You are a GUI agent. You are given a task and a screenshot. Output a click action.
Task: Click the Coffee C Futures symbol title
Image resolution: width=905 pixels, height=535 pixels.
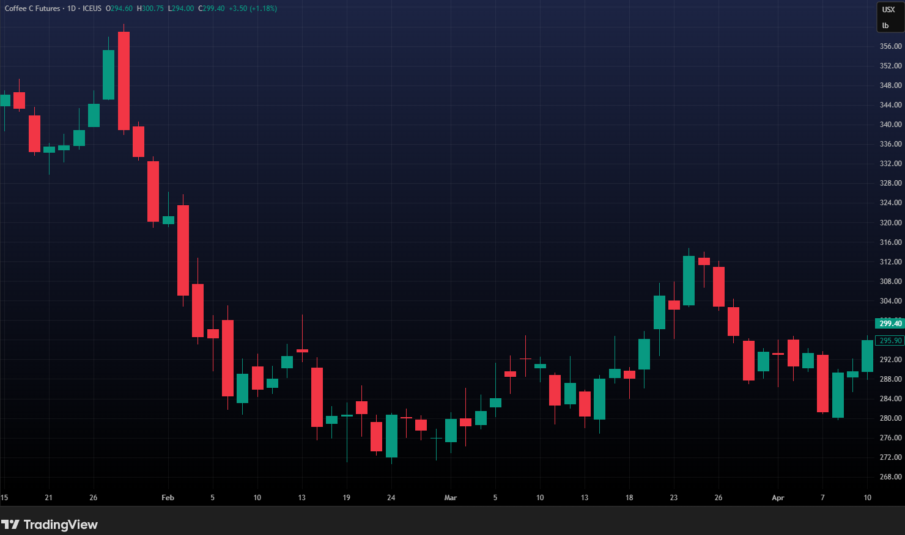pyautogui.click(x=32, y=9)
